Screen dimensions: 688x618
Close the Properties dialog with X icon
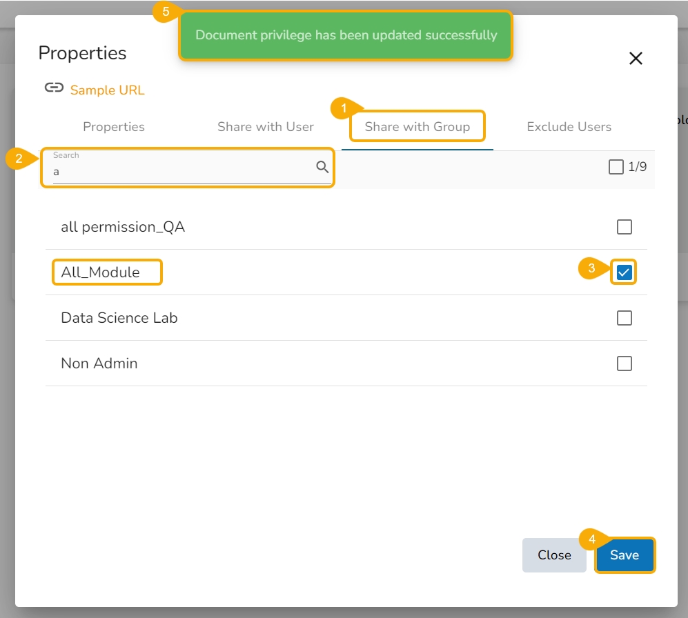tap(636, 59)
